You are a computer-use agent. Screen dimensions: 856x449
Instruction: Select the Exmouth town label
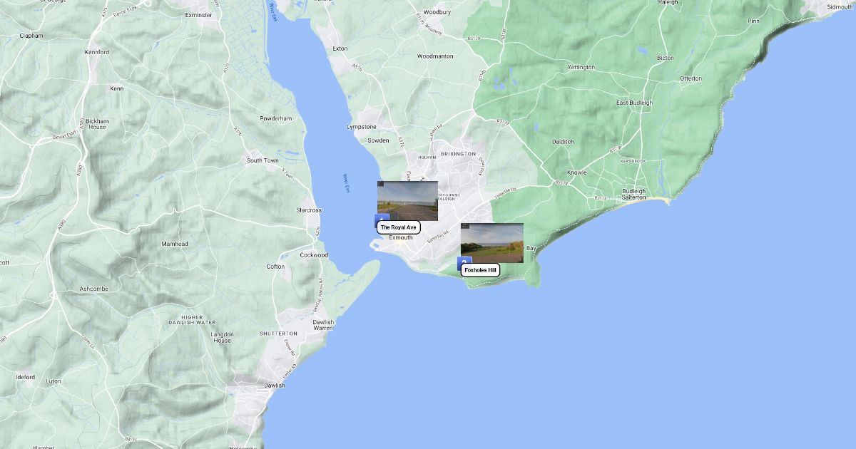(x=400, y=237)
